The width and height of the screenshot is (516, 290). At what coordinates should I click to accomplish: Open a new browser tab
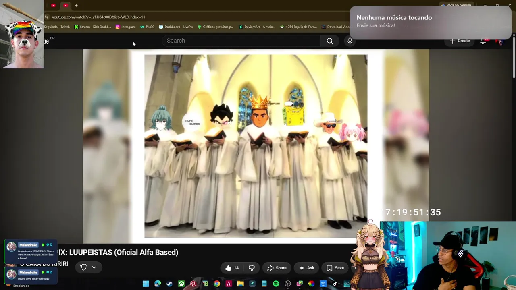click(76, 5)
